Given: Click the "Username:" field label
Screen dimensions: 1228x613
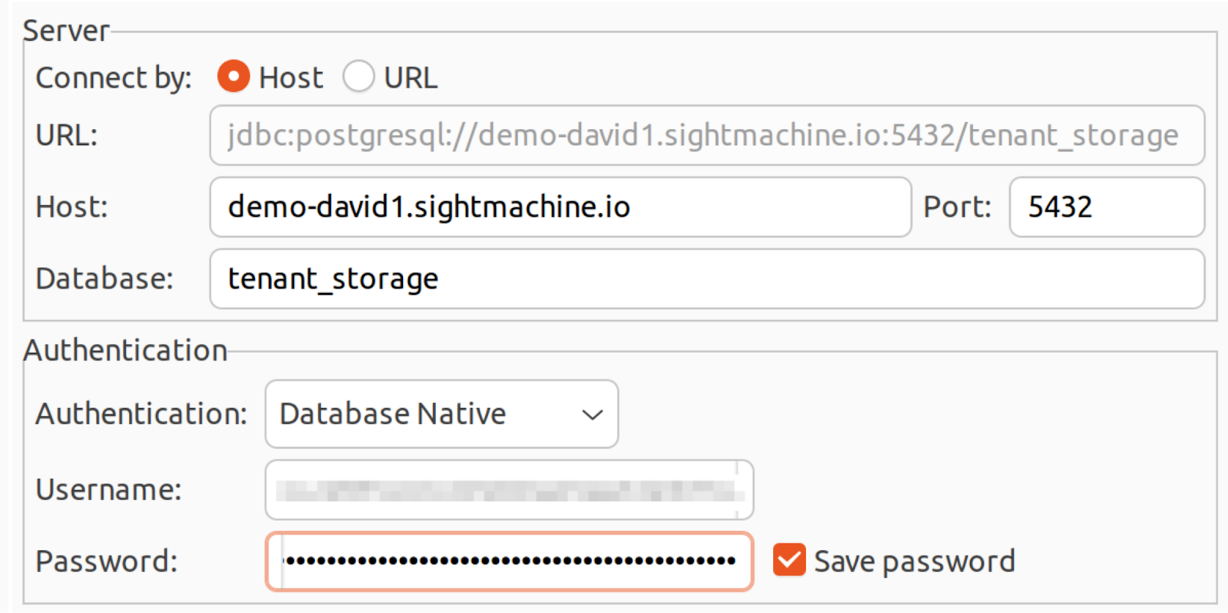Looking at the screenshot, I should coord(108,489).
